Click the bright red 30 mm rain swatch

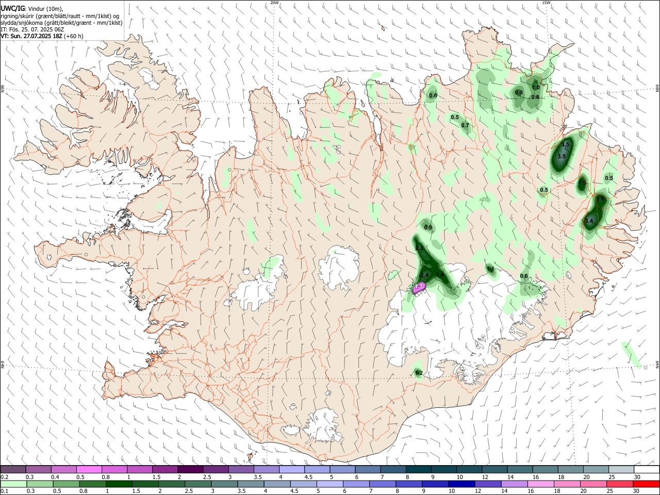[646, 484]
